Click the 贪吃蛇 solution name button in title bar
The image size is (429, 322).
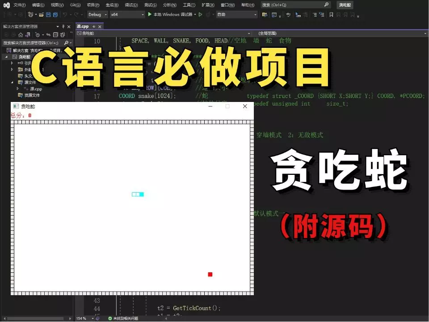[x=345, y=5]
